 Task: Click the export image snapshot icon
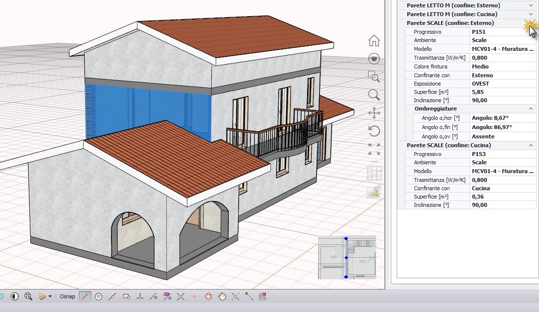[x=374, y=191]
